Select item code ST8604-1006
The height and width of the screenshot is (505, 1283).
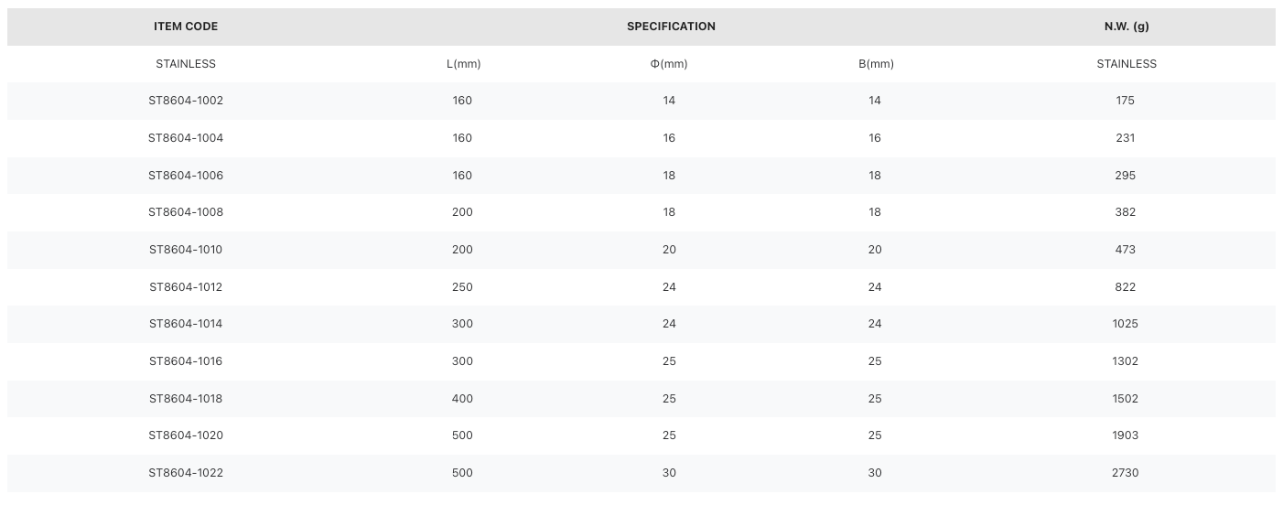[186, 176]
